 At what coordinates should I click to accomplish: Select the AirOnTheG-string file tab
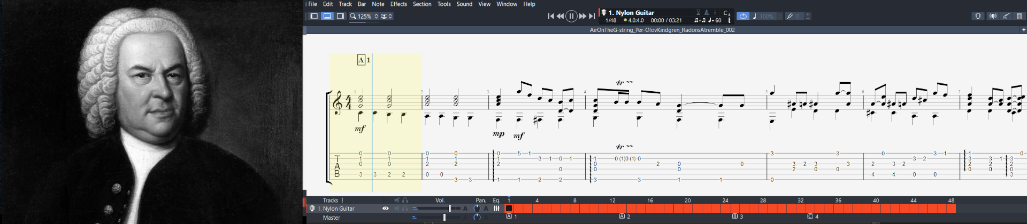pos(662,30)
